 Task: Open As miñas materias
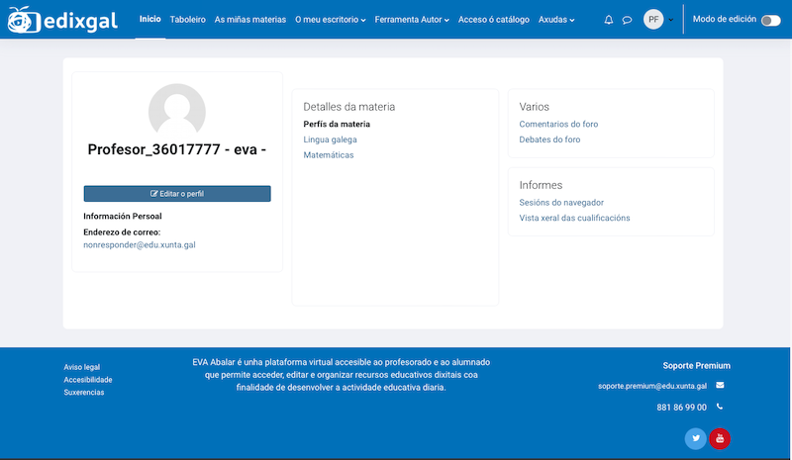250,20
